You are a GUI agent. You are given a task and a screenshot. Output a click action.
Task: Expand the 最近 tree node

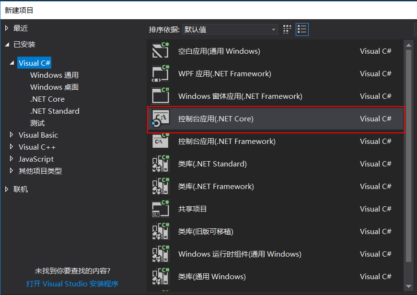point(7,28)
